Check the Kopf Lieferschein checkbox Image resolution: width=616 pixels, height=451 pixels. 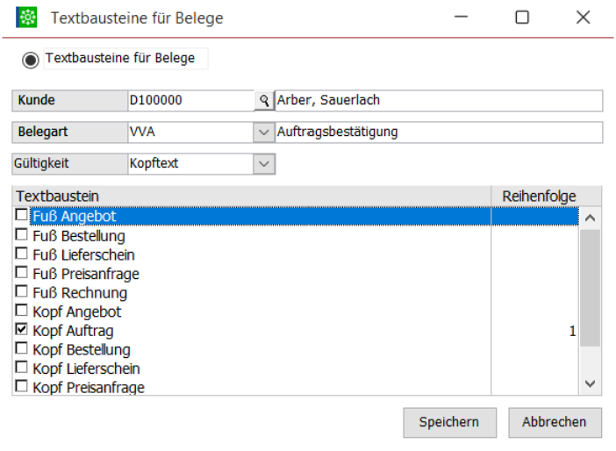click(22, 369)
